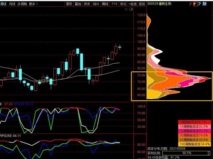The height and width of the screenshot is (159, 213).
Task: Click the bright green arrow icon in header
Action: click(x=200, y=4)
